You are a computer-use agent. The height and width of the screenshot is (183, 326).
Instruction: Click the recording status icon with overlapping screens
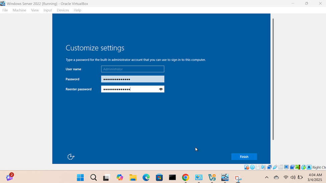coord(292,167)
